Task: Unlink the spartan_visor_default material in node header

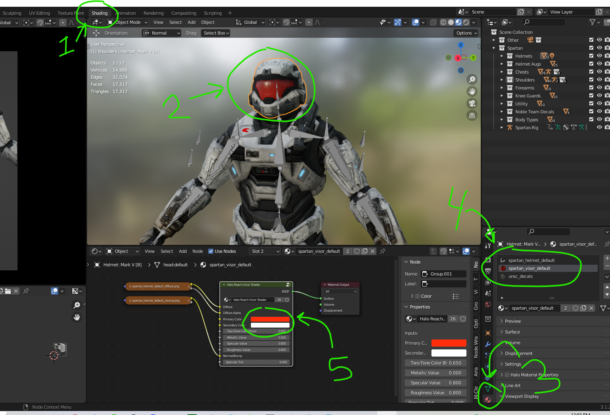Action: click(373, 251)
